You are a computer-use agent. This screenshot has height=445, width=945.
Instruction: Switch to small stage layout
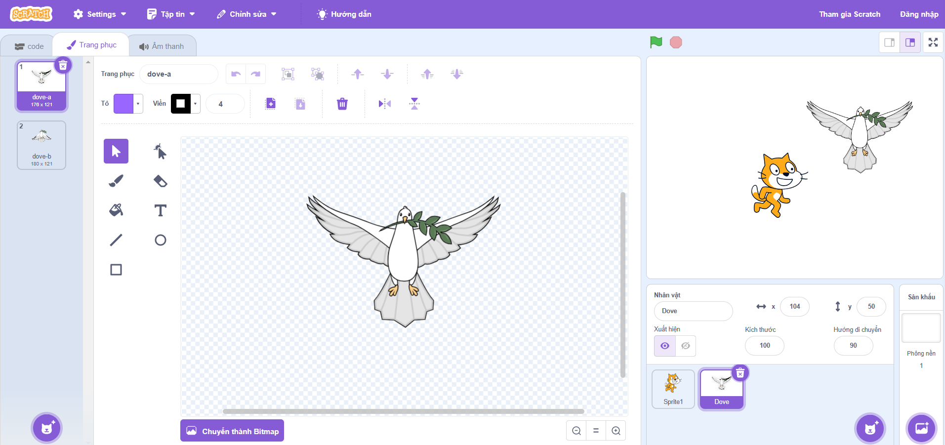pyautogui.click(x=890, y=42)
